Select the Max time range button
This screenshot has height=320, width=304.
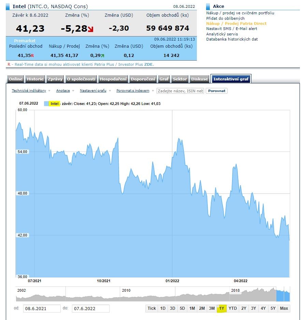coord(284,308)
